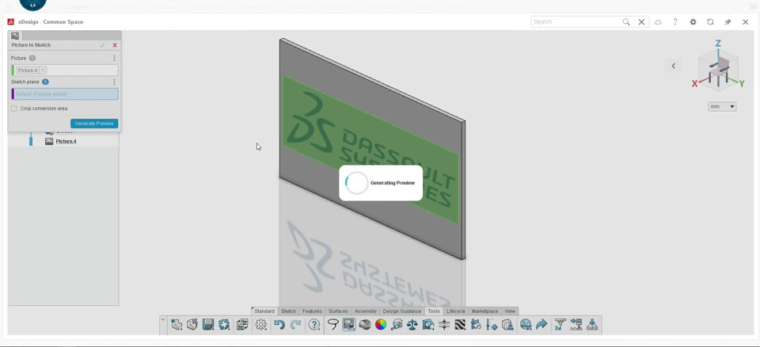This screenshot has width=760, height=347.
Task: Click the header refresh icon
Action: [x=710, y=22]
